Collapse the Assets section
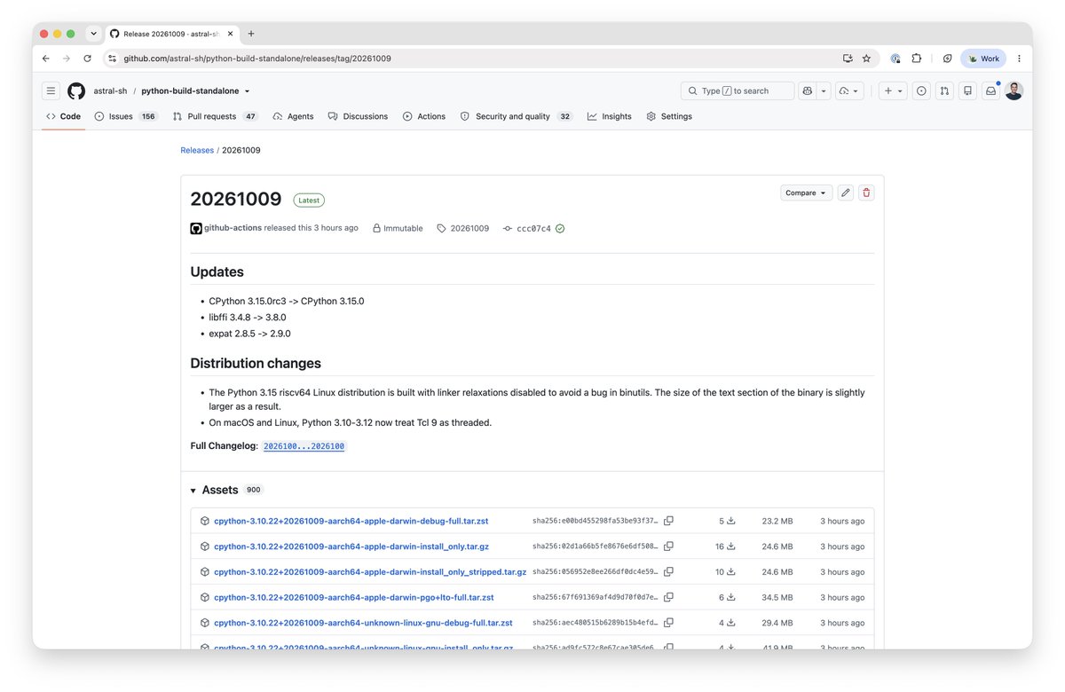 (193, 490)
